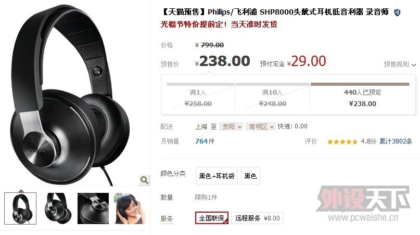
Task: Open the 累计3802条 reviews link
Action: tap(396, 141)
